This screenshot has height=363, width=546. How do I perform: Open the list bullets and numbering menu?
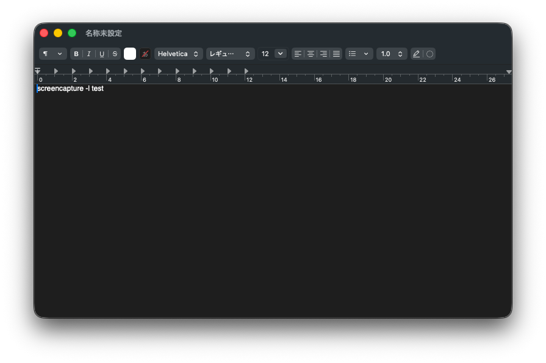tap(359, 54)
